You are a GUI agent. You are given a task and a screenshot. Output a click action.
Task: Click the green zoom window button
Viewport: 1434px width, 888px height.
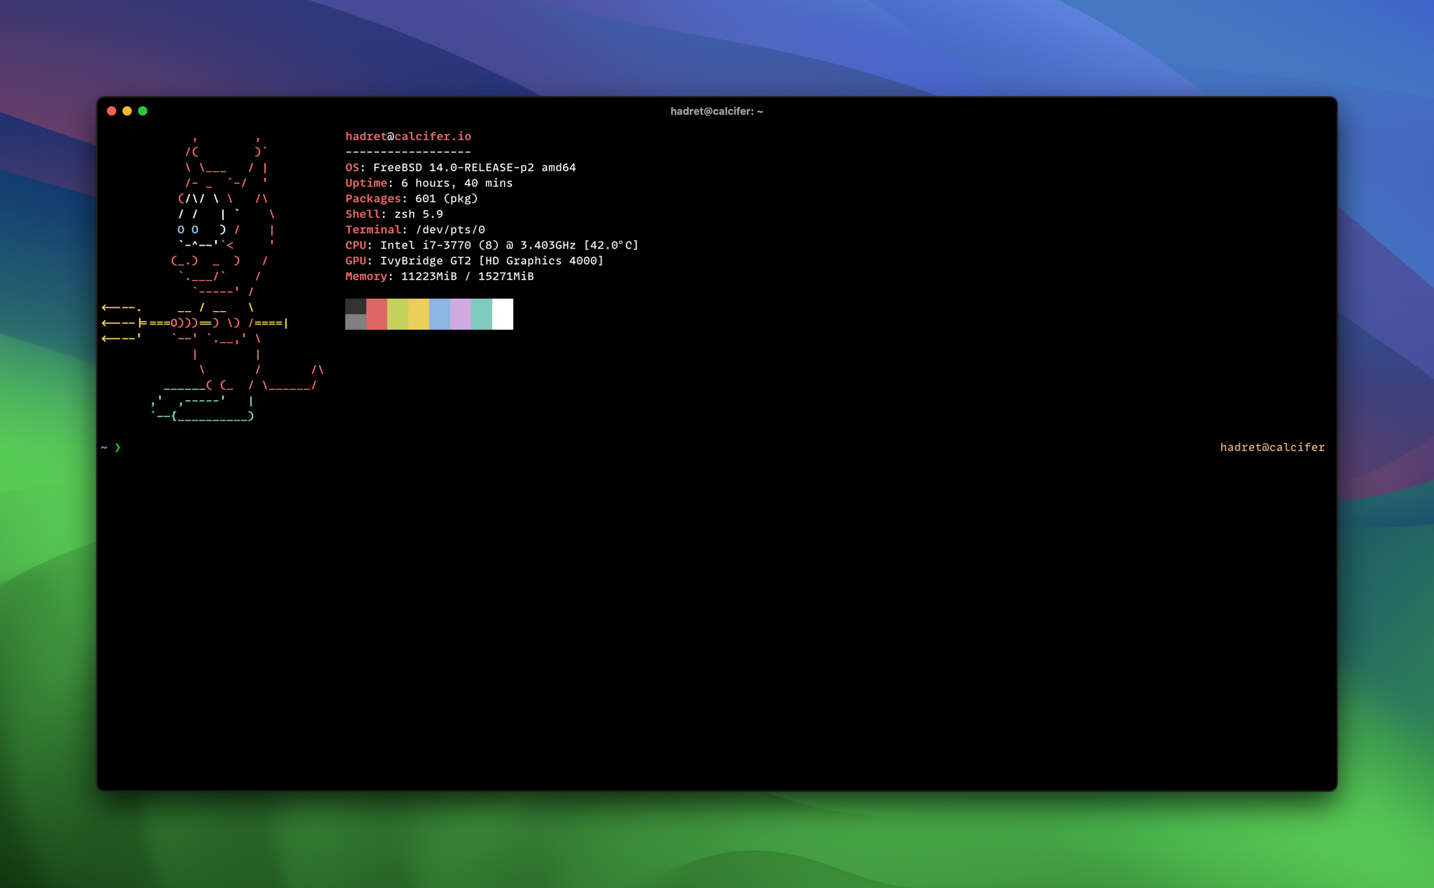point(143,111)
